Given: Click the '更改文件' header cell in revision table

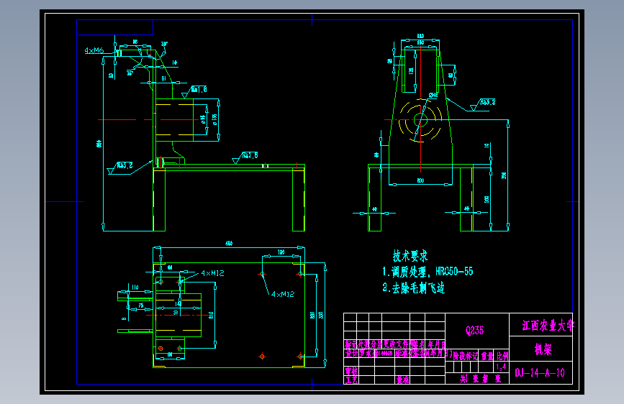Looking at the screenshot, I should point(396,344).
